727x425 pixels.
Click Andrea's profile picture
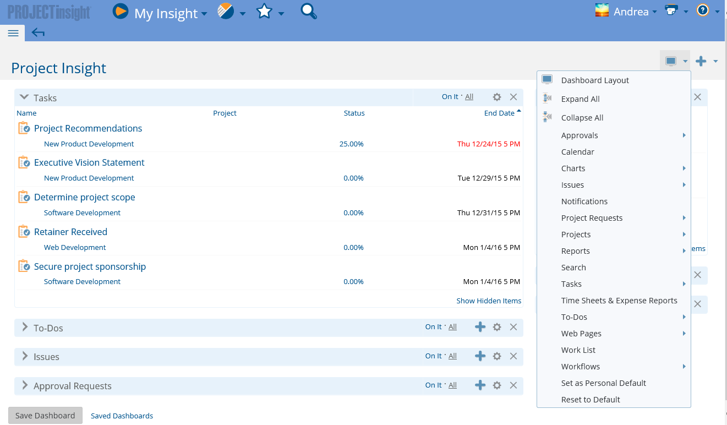tap(602, 11)
